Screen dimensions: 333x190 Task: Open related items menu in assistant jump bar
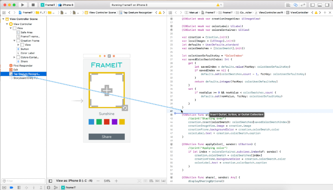(170, 12)
